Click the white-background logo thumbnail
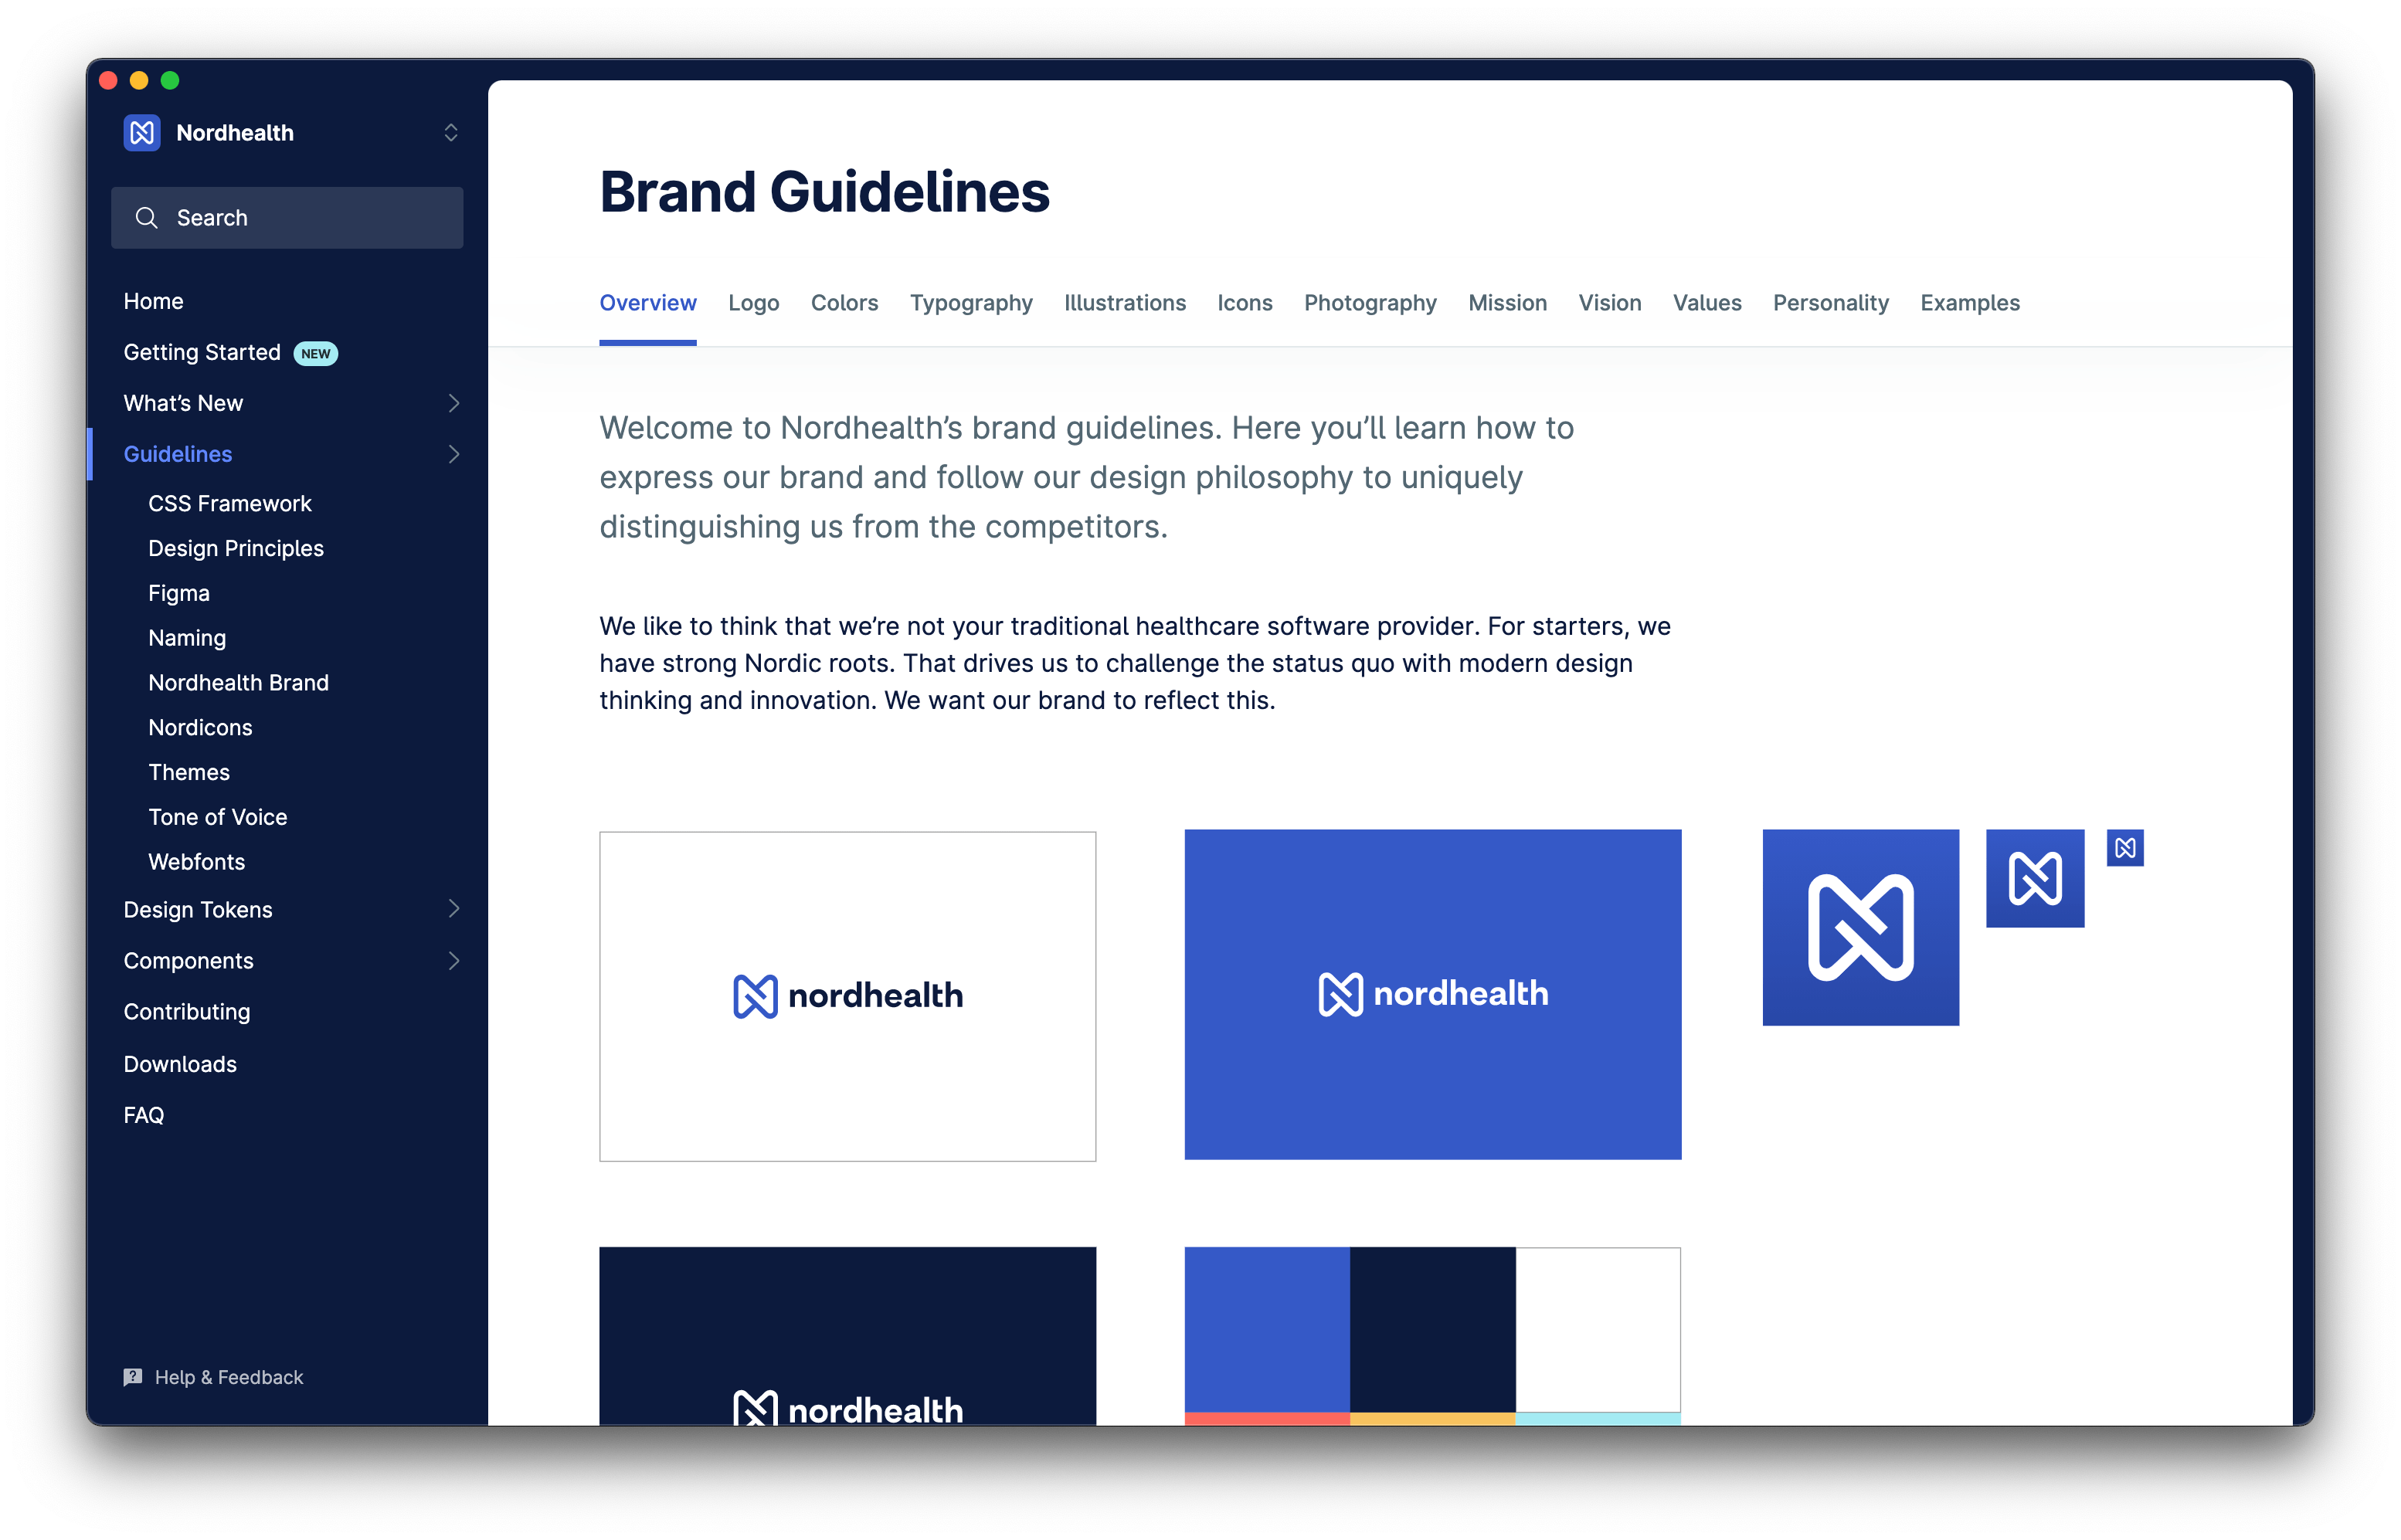 [x=851, y=994]
